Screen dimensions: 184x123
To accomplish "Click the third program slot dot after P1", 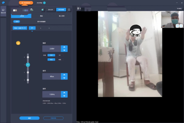I will coord(49,28).
